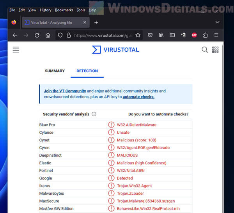Click the McAfee-GW-Edition vendor name
234x213 pixels.
[x=56, y=209]
